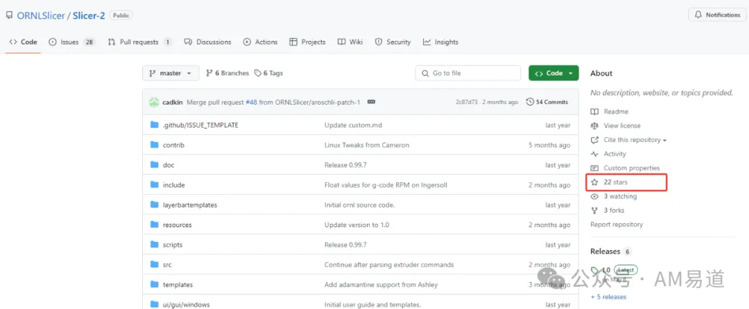The width and height of the screenshot is (749, 309).
Task: Open the green Code dropdown button
Action: pos(553,73)
